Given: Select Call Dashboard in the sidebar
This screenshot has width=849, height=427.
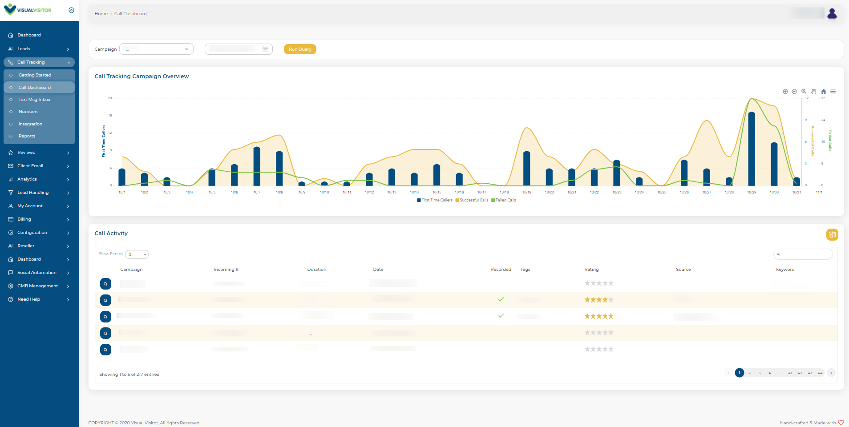Looking at the screenshot, I should click(39, 88).
